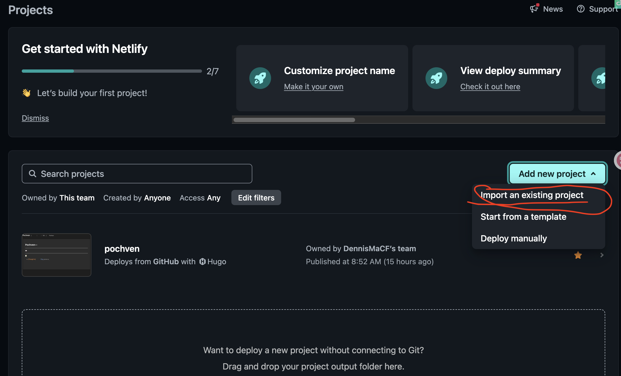This screenshot has width=621, height=376.
Task: Click the Hugo framework icon
Action: tap(202, 262)
